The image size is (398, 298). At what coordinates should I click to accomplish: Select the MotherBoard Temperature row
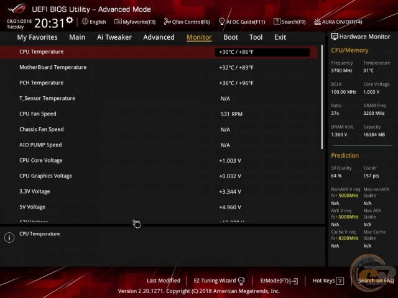159,68
